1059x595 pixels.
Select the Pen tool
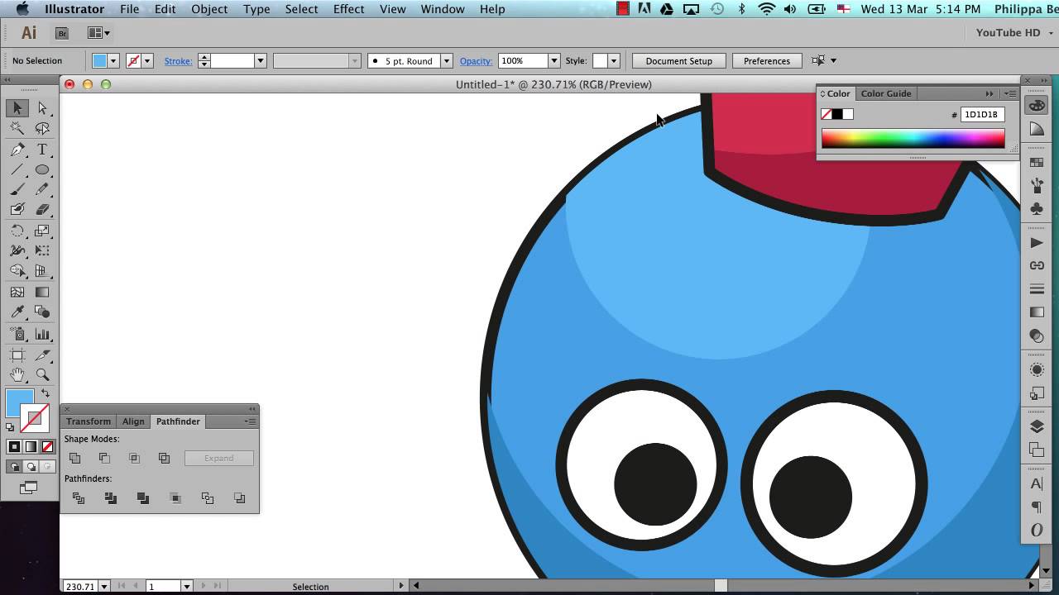(x=17, y=150)
